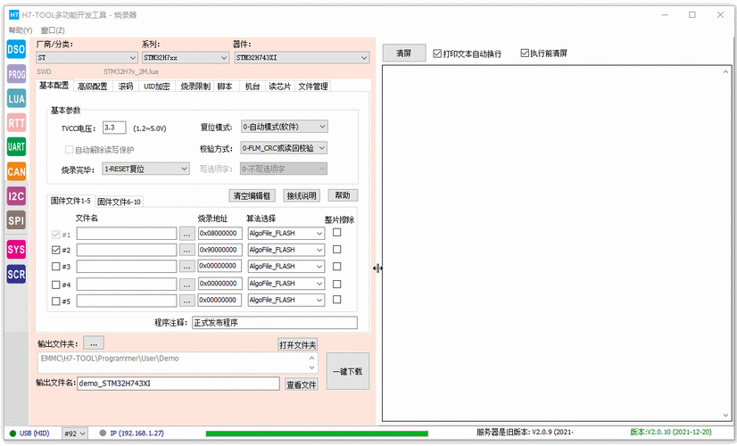Browse file for firmware row #2
Viewport: 737px width, 446px height.
coord(187,250)
